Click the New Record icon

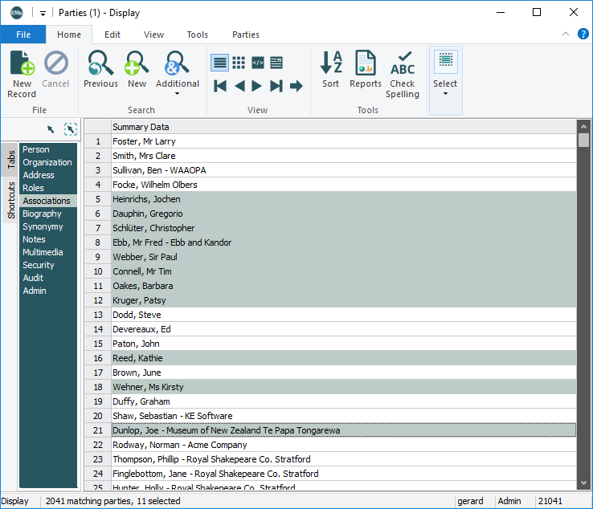tap(22, 64)
